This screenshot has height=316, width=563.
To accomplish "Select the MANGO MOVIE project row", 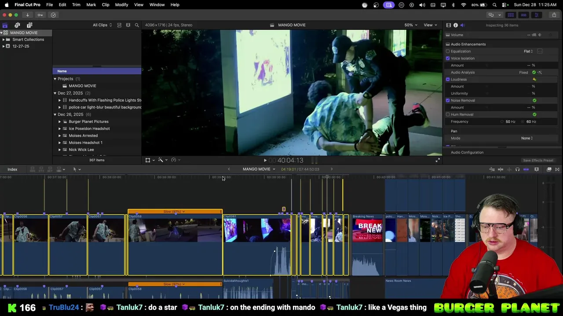I will coord(97,86).
